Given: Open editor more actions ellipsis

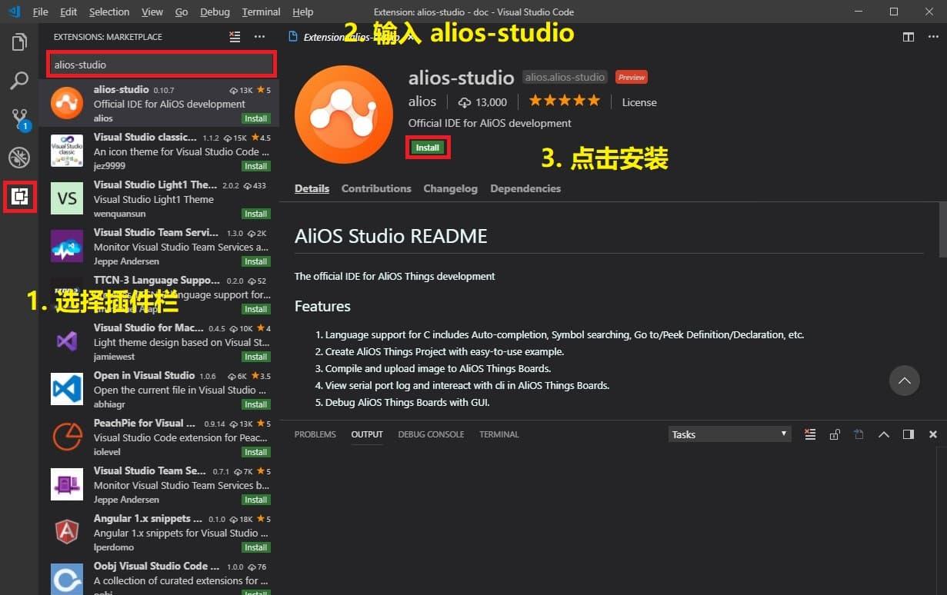Looking at the screenshot, I should click(932, 37).
